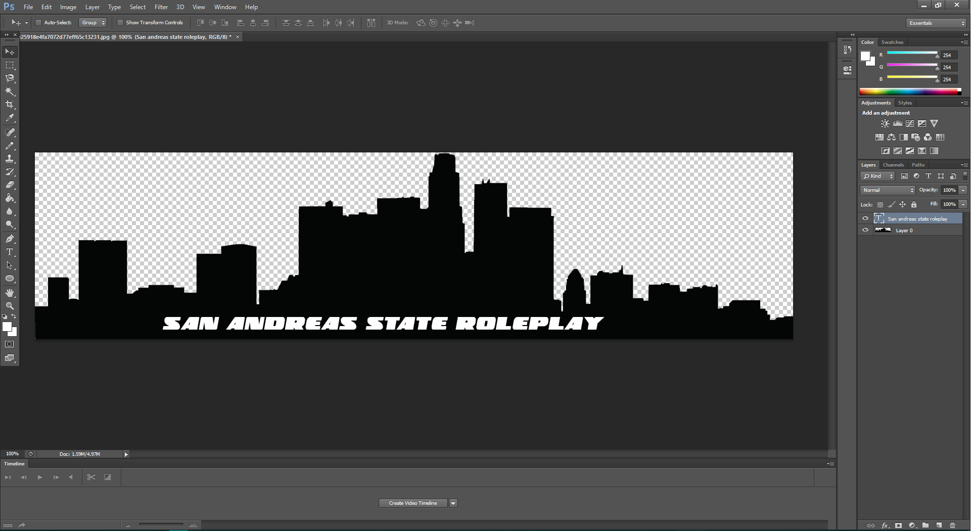Toggle lock position icon

coord(902,204)
